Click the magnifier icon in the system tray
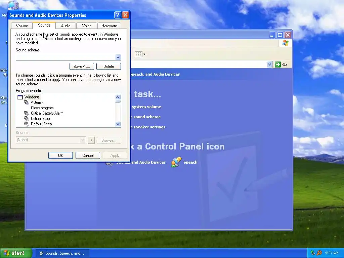This screenshot has height=258, width=344. pos(319,253)
